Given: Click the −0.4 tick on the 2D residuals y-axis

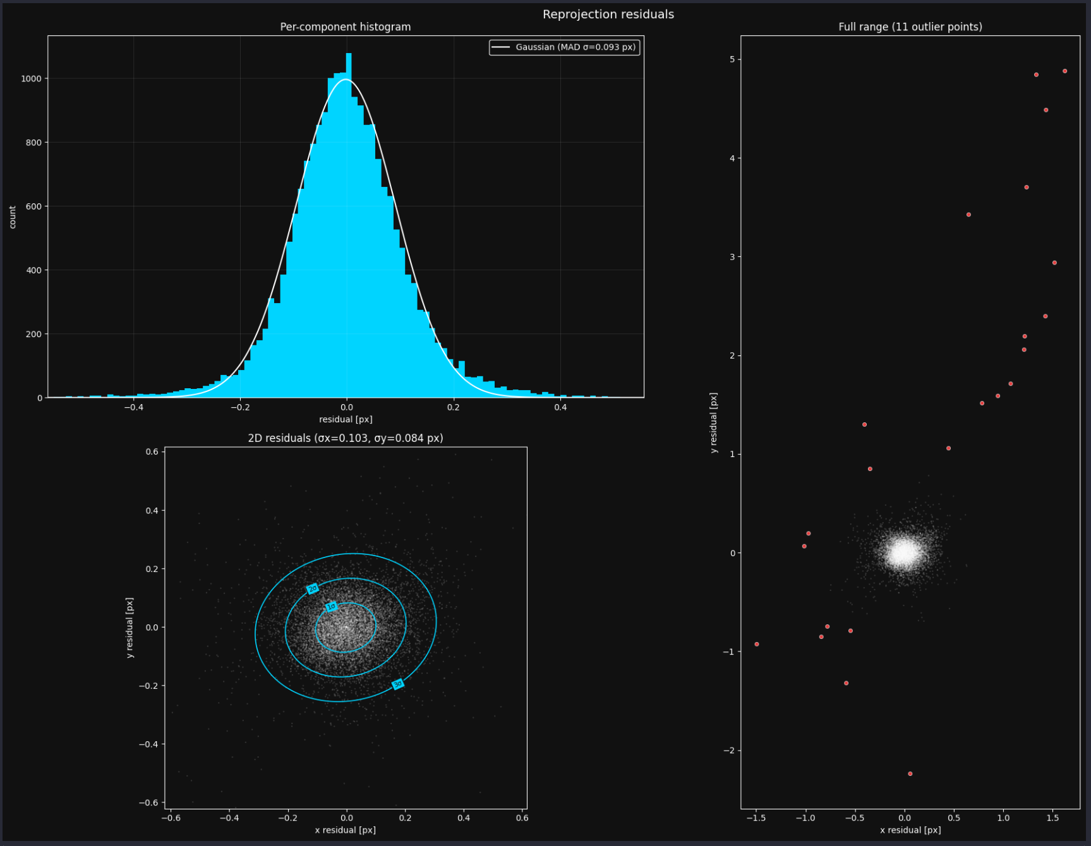Looking at the screenshot, I should pyautogui.click(x=148, y=744).
